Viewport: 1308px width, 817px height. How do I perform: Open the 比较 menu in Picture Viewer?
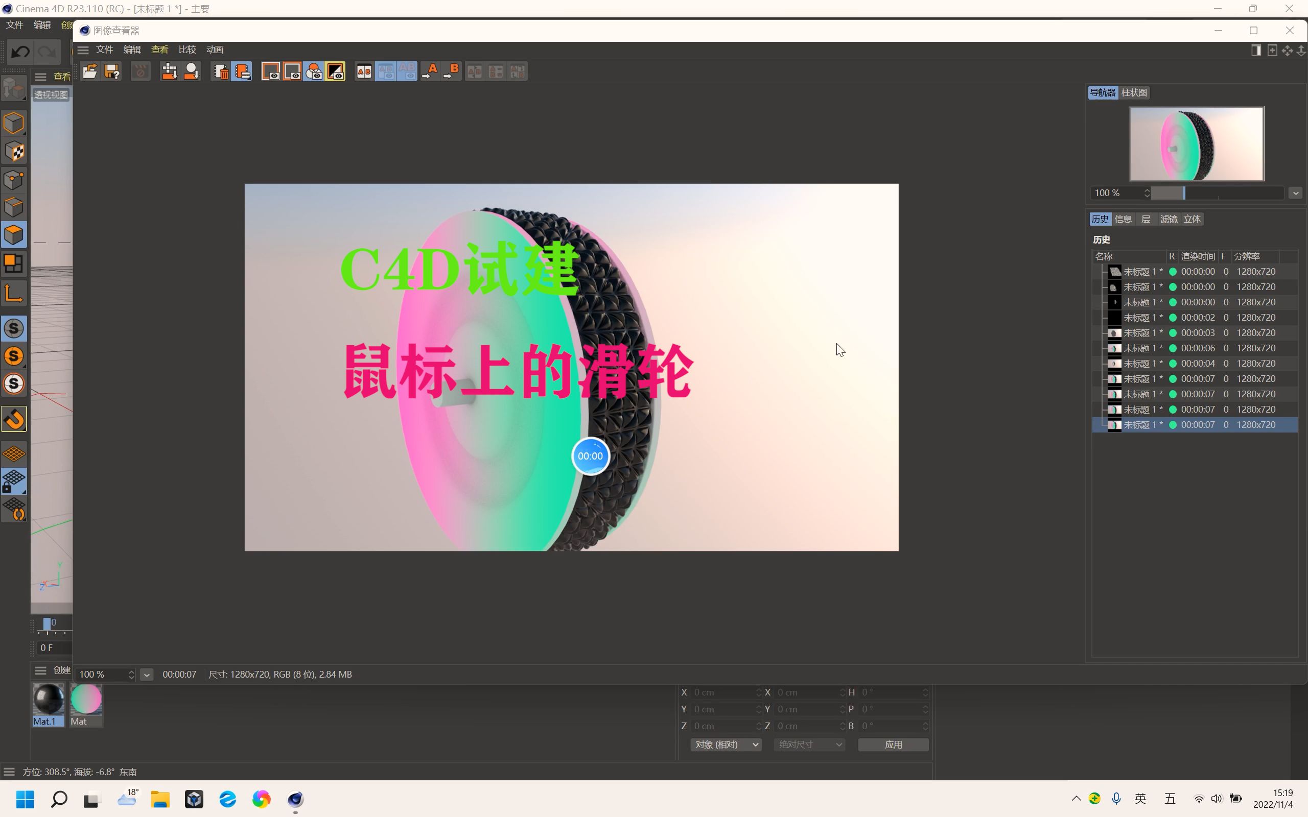point(186,49)
